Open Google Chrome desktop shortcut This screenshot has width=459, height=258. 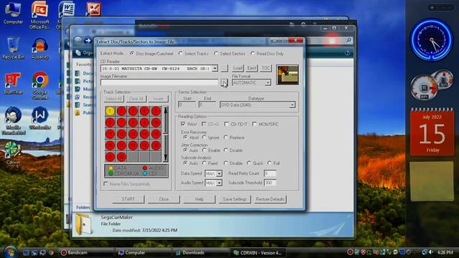click(40, 85)
